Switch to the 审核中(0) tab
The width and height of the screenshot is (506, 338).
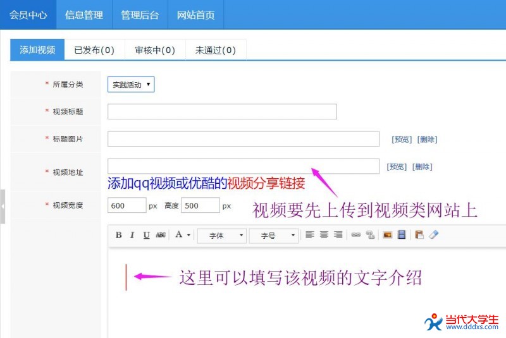155,50
